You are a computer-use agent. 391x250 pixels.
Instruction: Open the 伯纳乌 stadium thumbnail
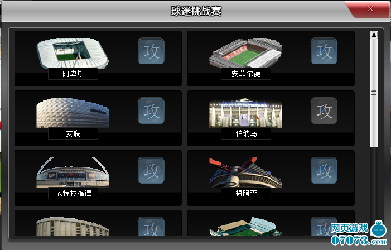tap(245, 113)
